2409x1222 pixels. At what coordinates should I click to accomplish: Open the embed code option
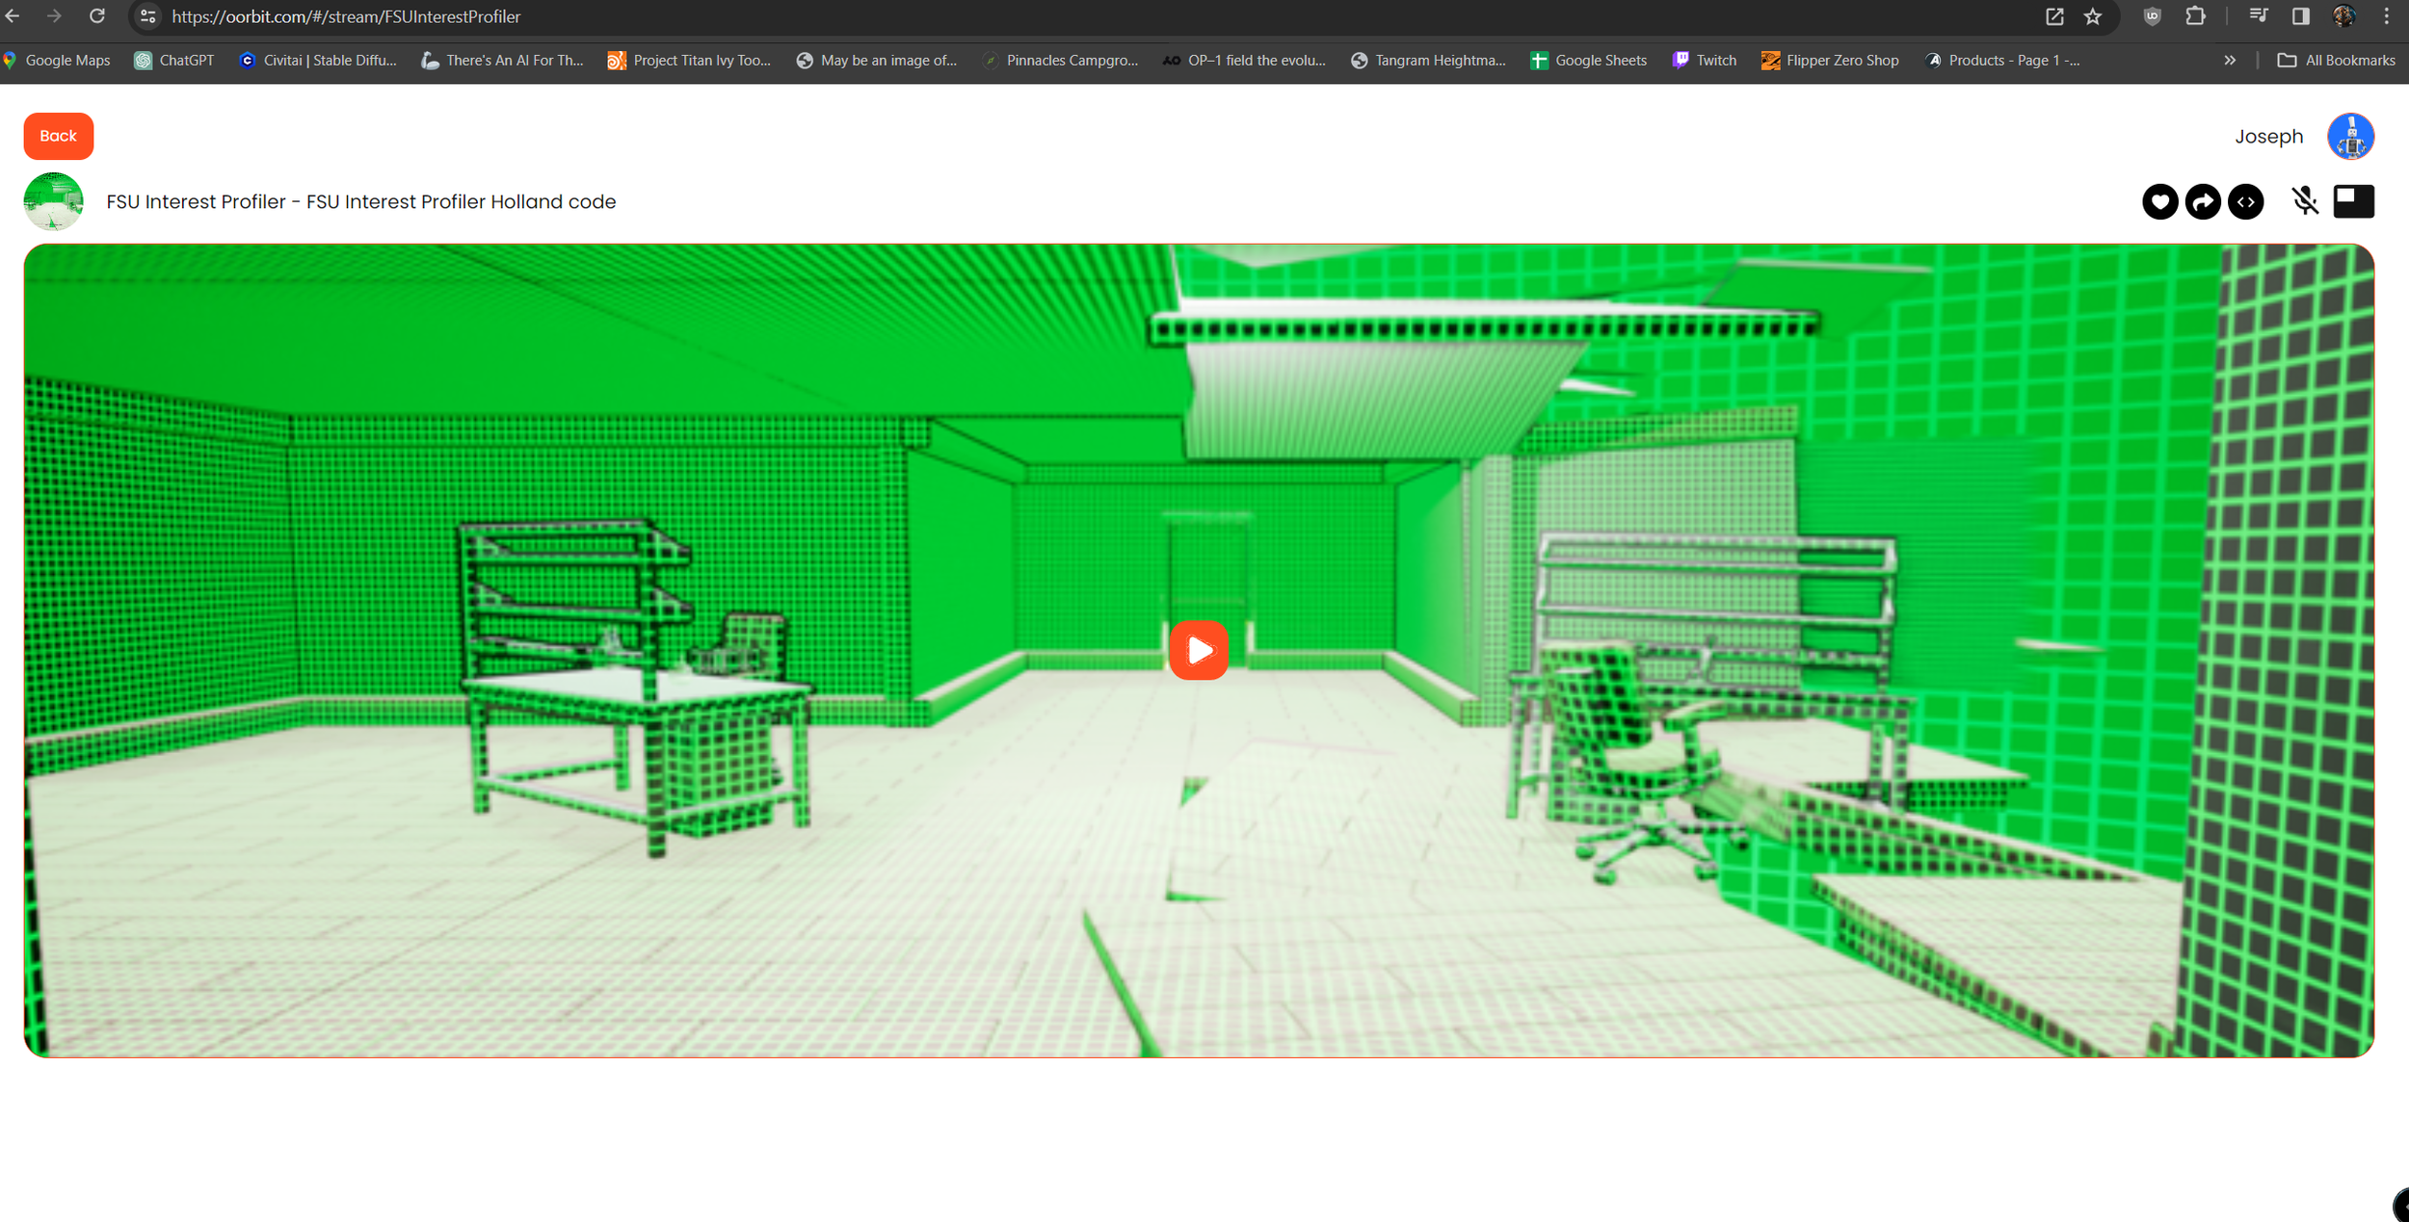2246,201
